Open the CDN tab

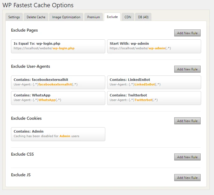pos(128,17)
